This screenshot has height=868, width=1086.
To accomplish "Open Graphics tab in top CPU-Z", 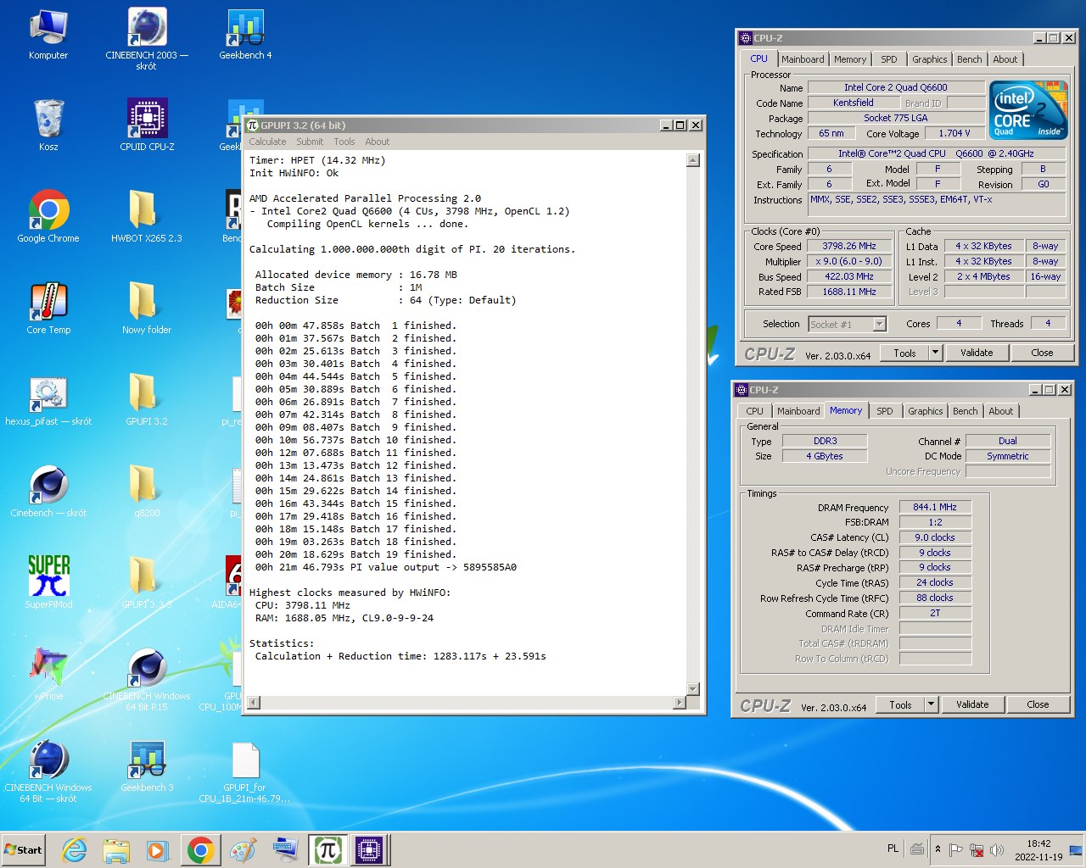I will pos(929,59).
